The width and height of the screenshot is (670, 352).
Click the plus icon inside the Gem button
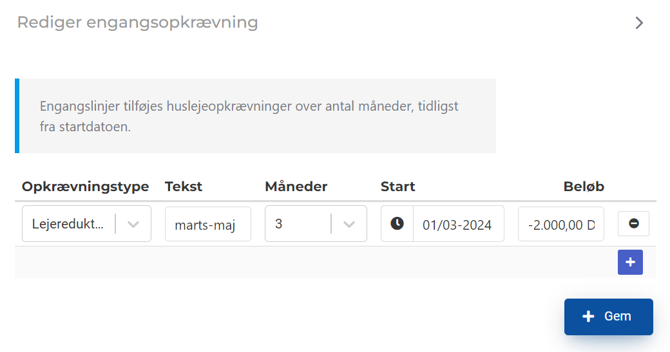tap(588, 317)
